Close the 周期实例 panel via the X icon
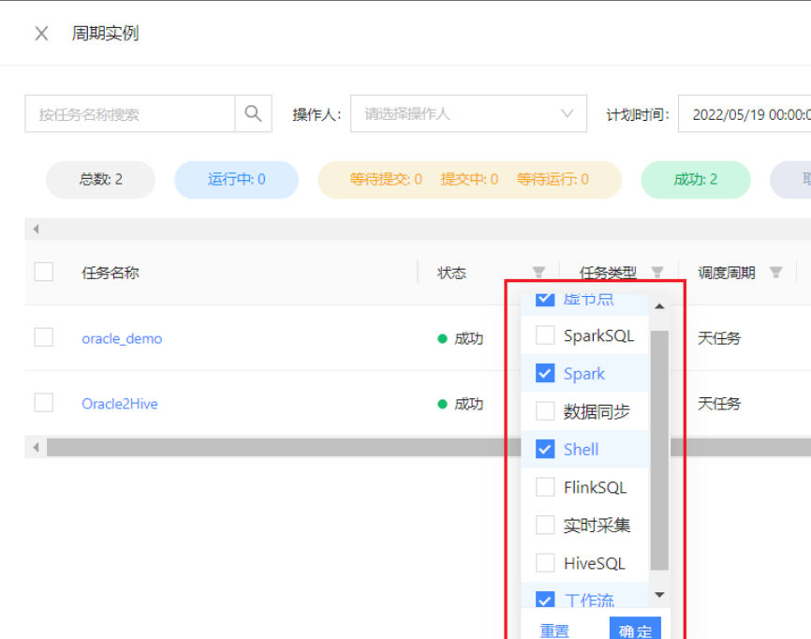 [x=40, y=33]
